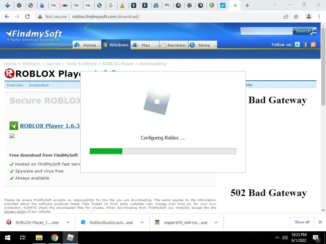Open Chrome's tab search chevron
This screenshot has width=326, height=244.
[275, 4]
